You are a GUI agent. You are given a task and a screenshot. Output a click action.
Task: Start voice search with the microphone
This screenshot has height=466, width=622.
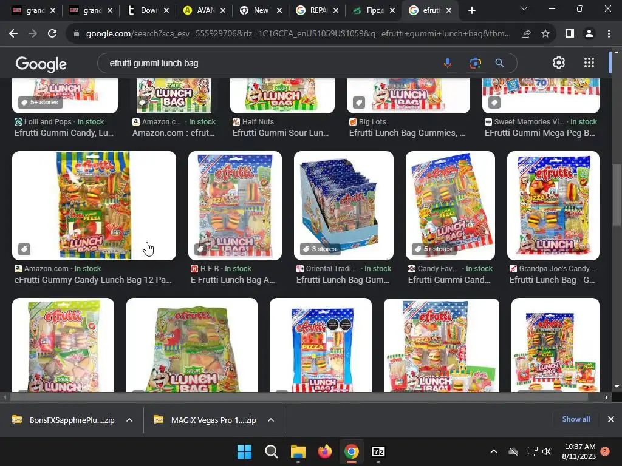tap(448, 63)
